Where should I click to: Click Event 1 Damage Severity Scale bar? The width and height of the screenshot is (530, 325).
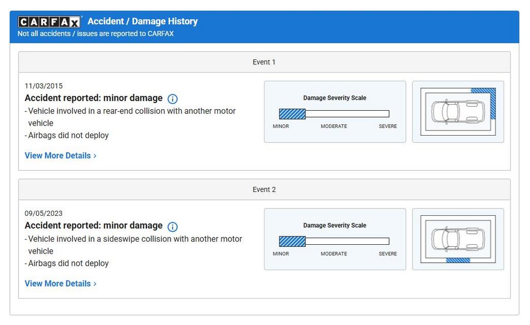coord(334,114)
